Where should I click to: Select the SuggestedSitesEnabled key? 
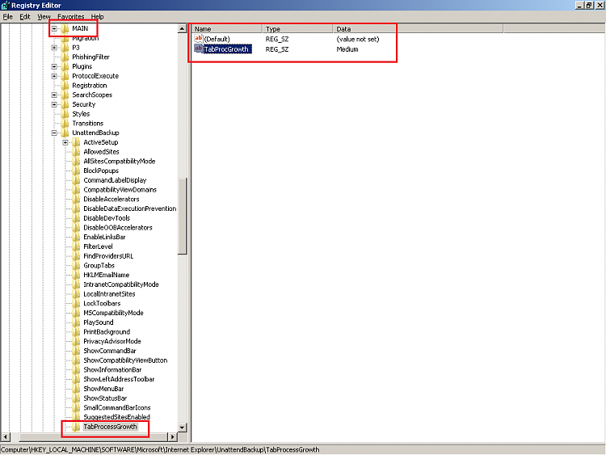click(116, 417)
